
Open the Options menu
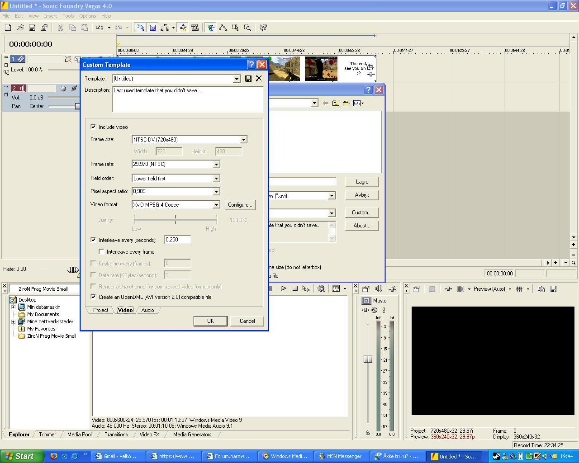(x=87, y=16)
